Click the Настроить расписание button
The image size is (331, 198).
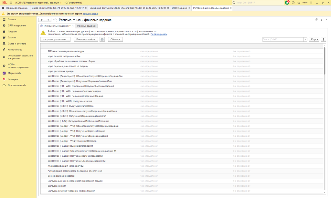point(55,39)
